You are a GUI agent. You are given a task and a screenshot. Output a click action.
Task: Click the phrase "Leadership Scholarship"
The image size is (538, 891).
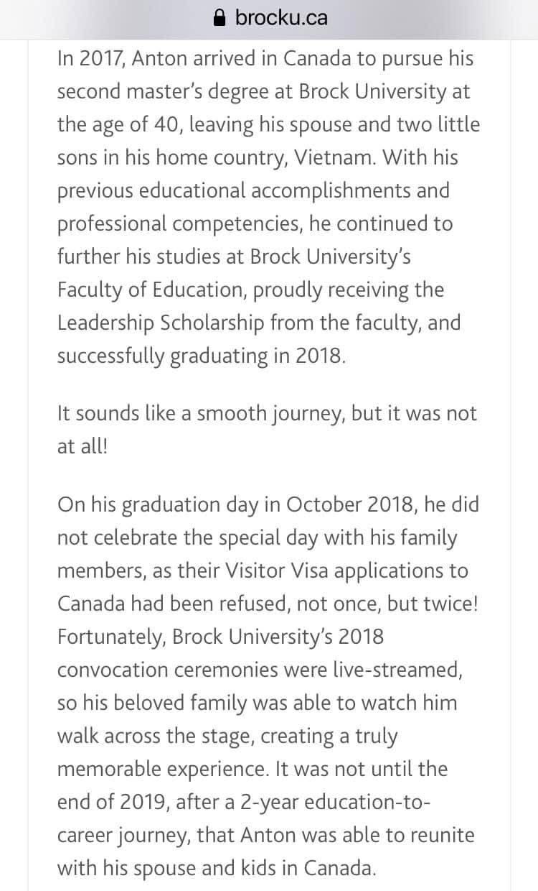click(x=161, y=323)
